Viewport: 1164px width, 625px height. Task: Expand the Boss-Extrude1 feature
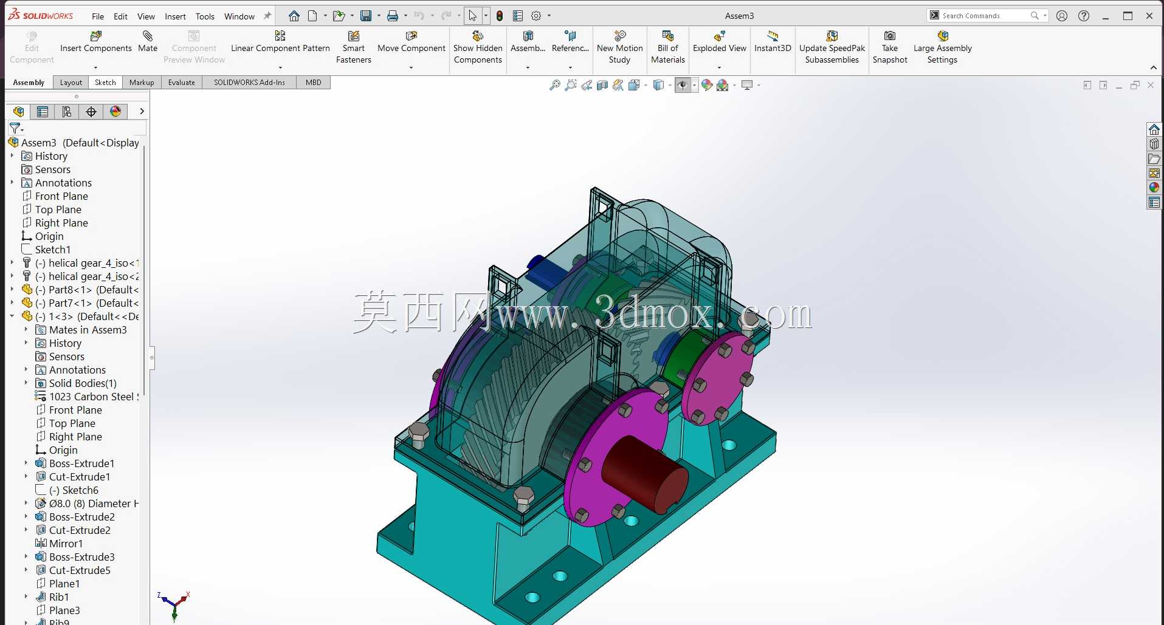(x=26, y=463)
